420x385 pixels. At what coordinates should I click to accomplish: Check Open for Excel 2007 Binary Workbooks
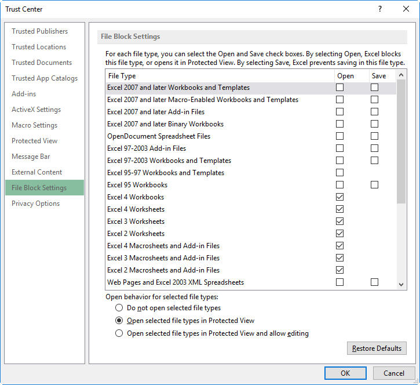coord(339,124)
